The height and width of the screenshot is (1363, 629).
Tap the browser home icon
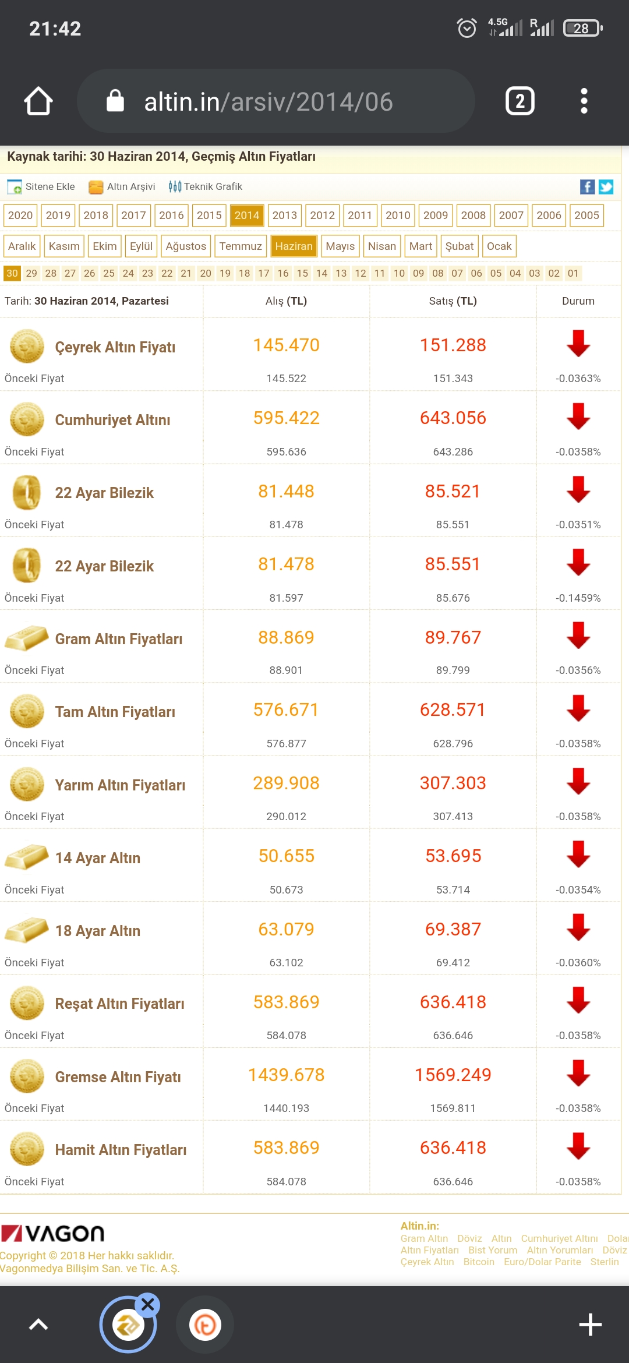click(x=38, y=101)
